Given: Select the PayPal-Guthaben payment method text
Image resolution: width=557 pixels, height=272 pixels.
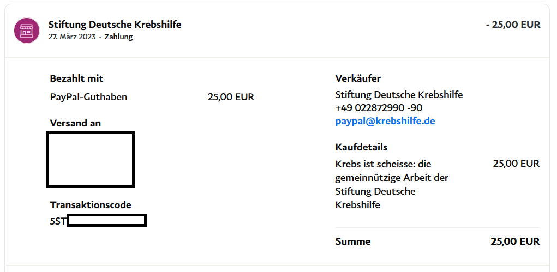Looking at the screenshot, I should coord(88,97).
